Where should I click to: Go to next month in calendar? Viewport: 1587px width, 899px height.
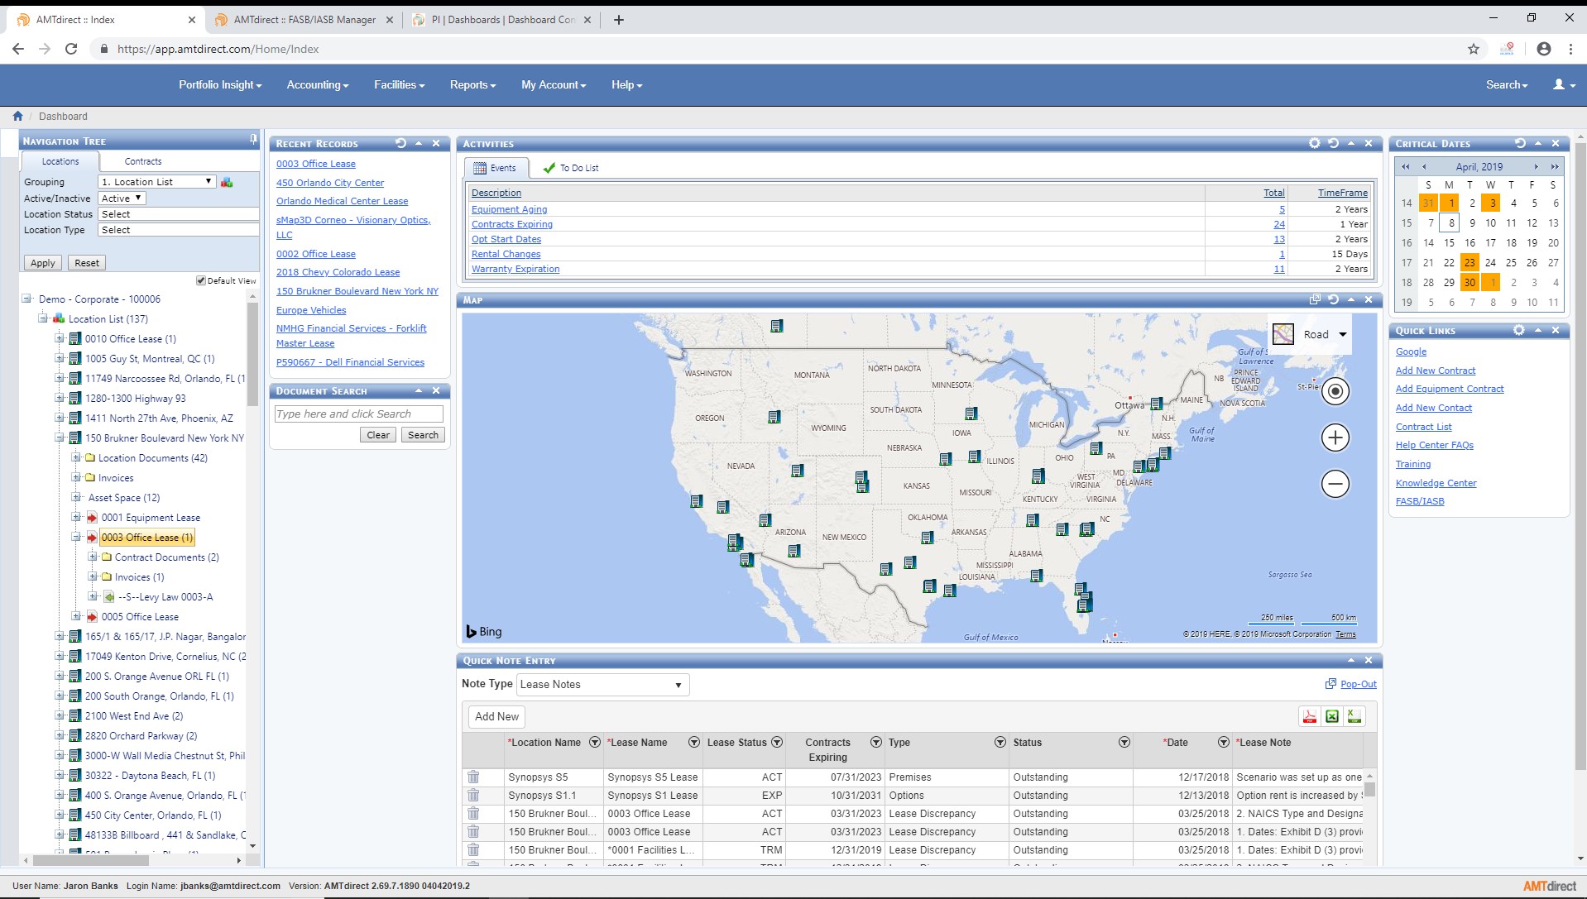coord(1536,166)
